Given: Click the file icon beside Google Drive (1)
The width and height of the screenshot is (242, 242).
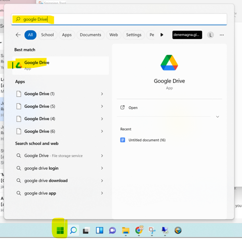Looking at the screenshot, I should [x=19, y=94].
